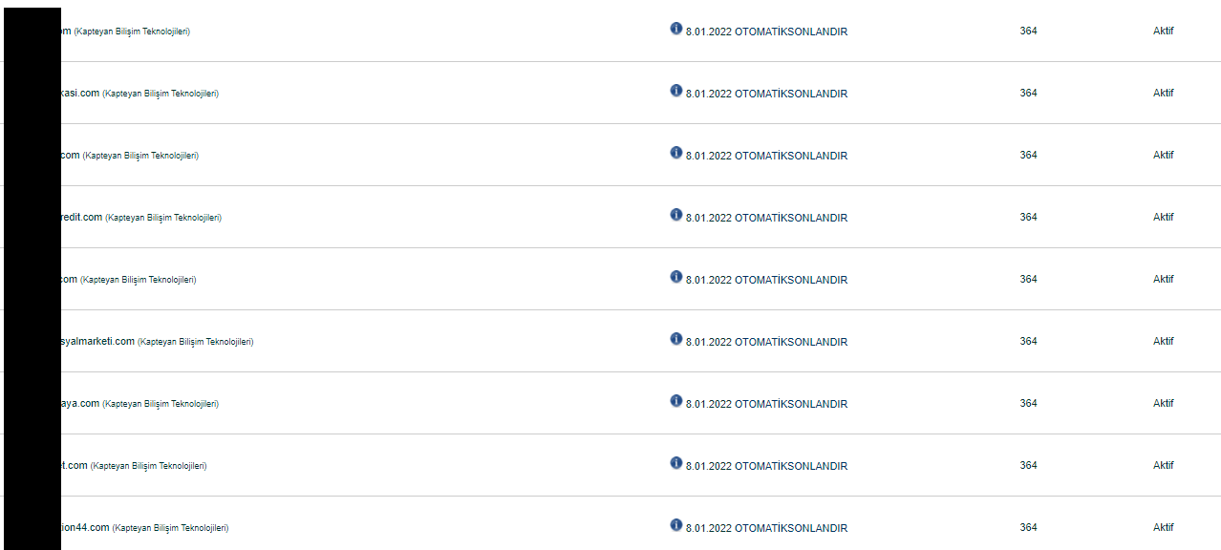Screen dimensions: 1221x550
Task: Open the kasi.com domain link
Action: [80, 93]
